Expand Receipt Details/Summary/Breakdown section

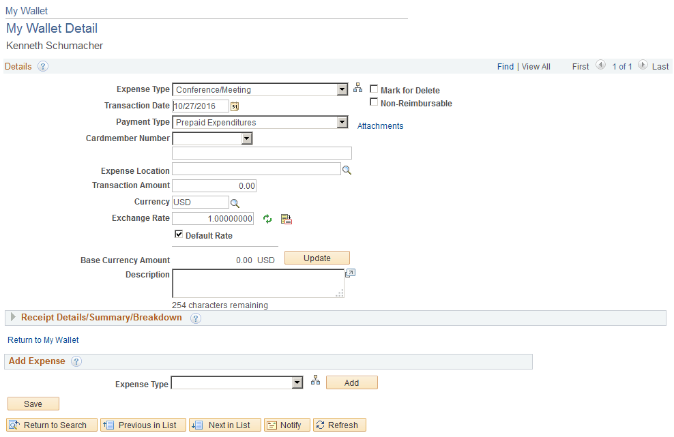point(12,317)
